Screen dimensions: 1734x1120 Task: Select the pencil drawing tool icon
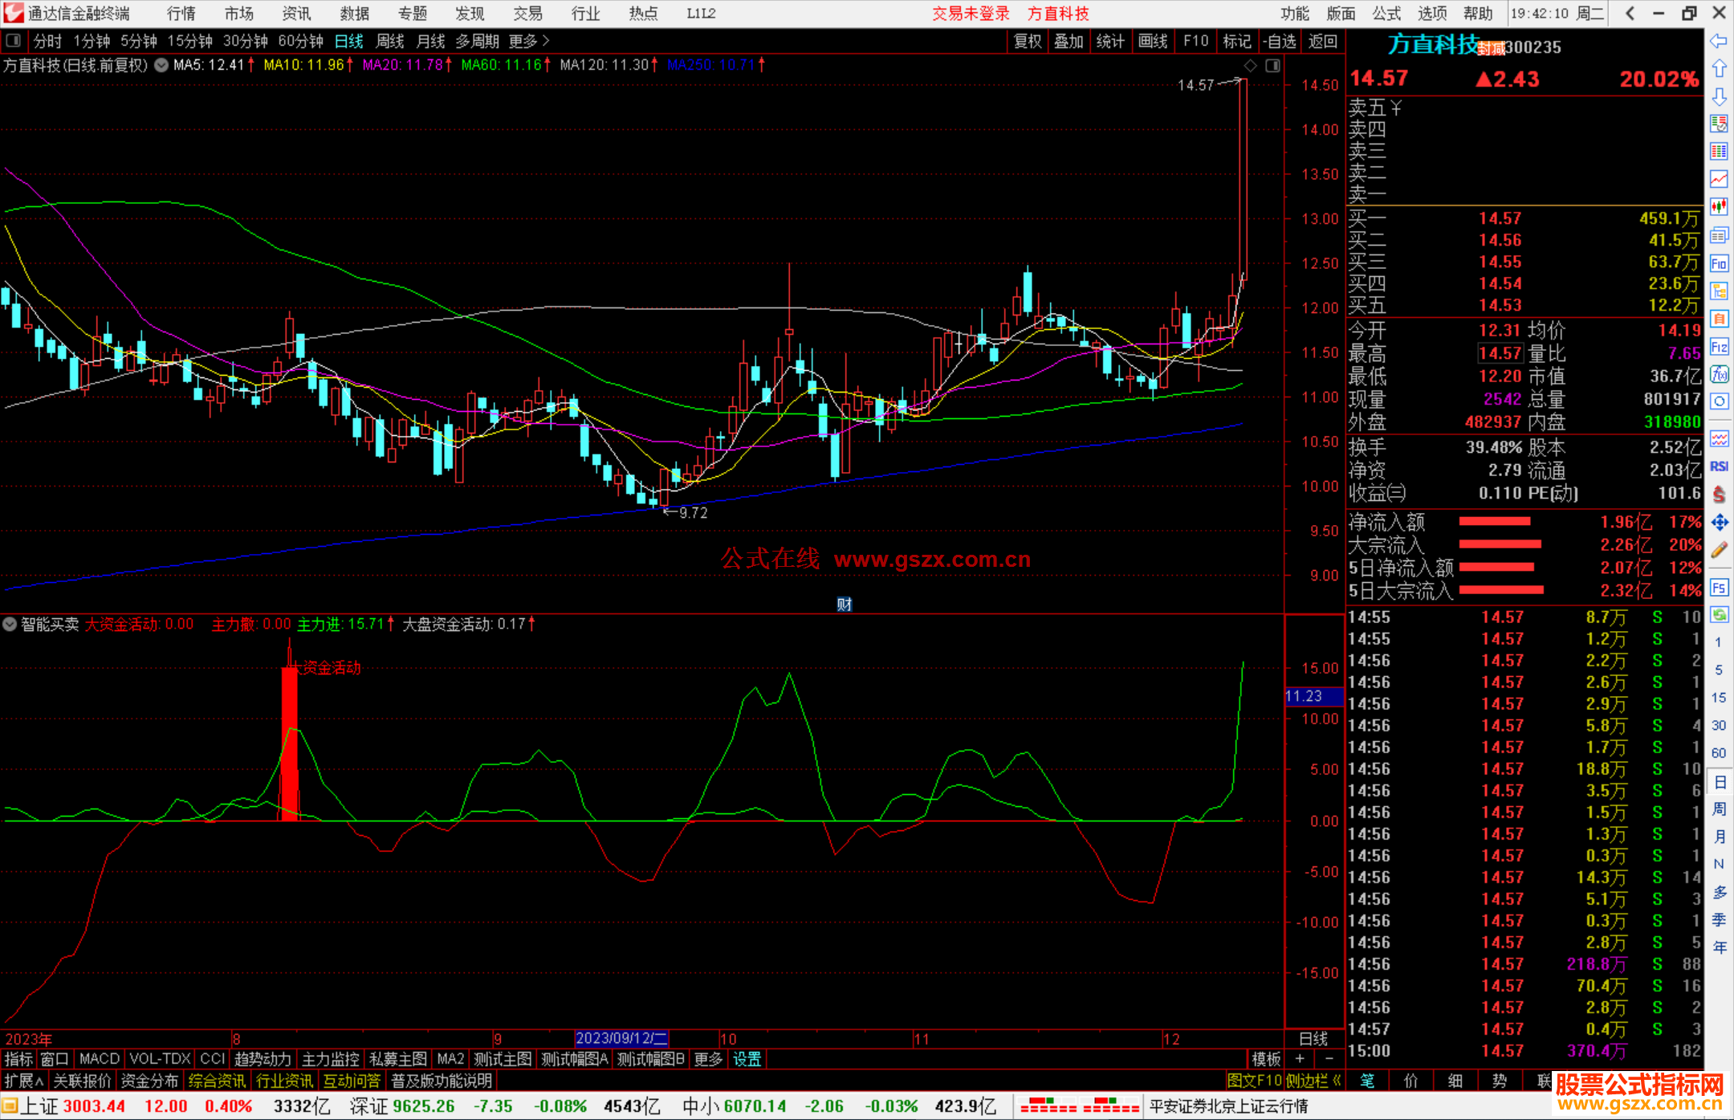(1719, 551)
